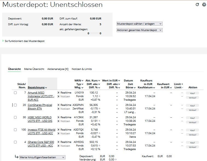Image resolution: width=207 pixels, height=161 pixels.
Task: Sort by Kaufdatum column header
Action: [x=146, y=87]
